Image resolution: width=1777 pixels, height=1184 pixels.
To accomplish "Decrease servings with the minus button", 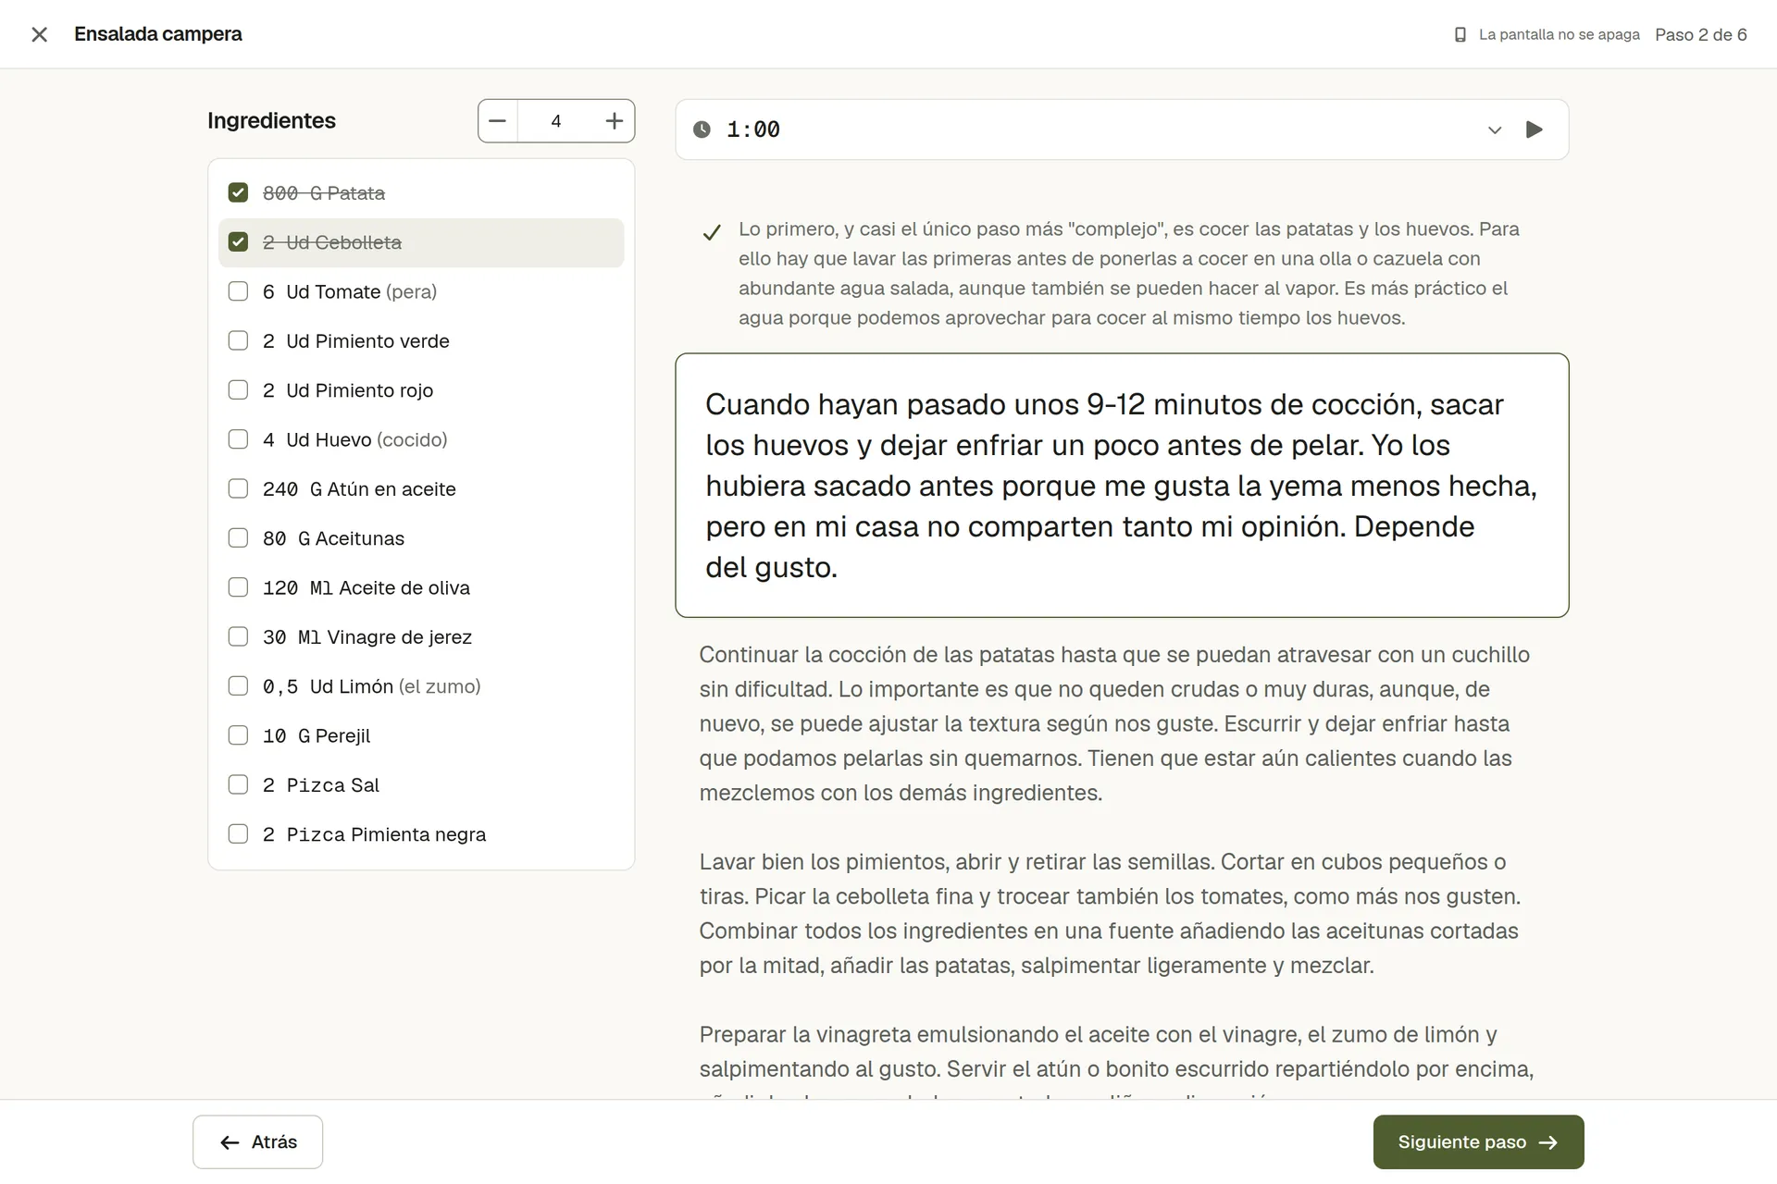I will pyautogui.click(x=498, y=121).
